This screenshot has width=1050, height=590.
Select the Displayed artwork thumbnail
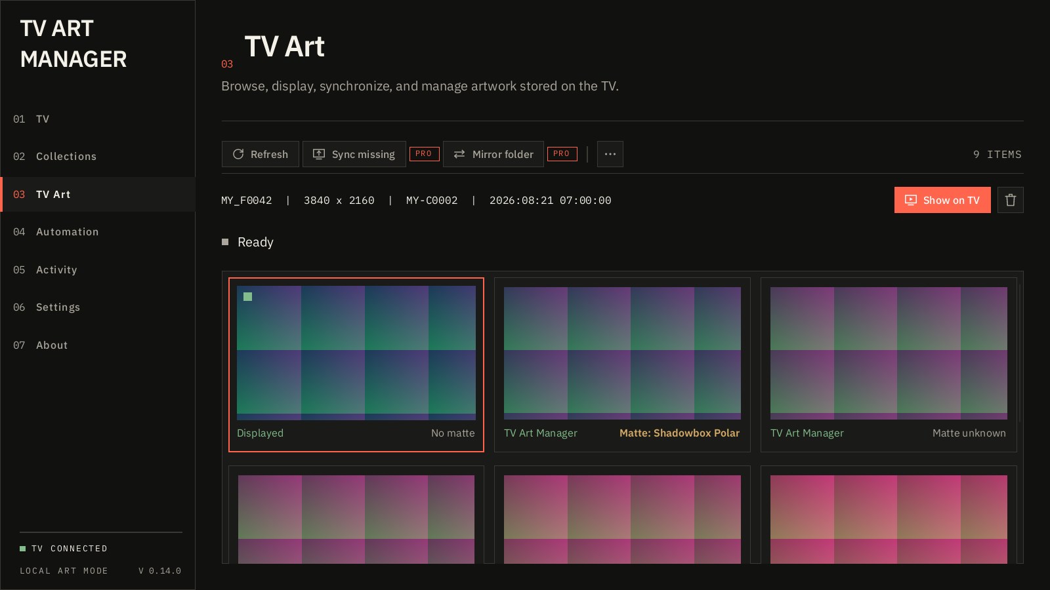[x=356, y=353]
